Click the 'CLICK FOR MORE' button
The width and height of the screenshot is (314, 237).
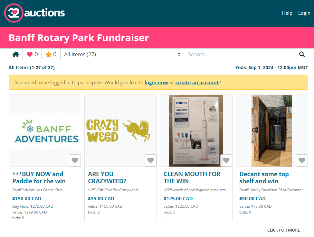(283, 230)
